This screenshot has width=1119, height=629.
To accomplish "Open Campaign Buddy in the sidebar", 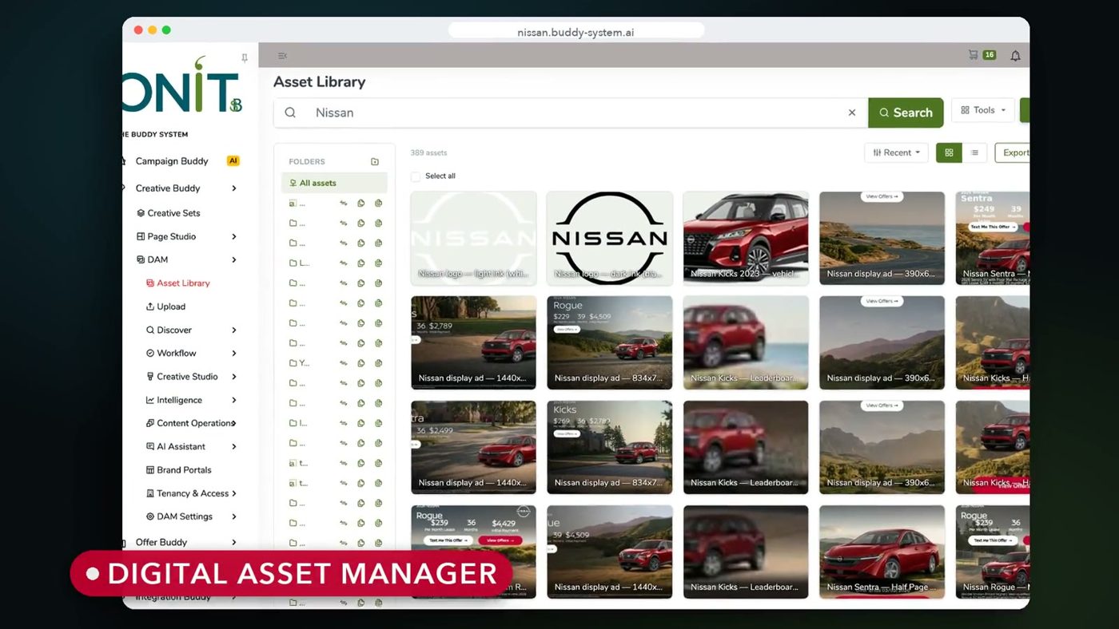I will (172, 160).
